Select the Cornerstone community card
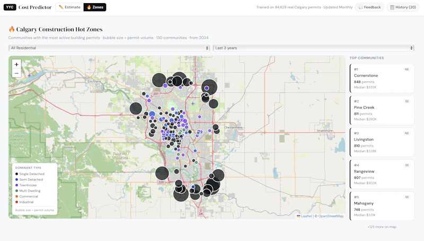The width and height of the screenshot is (424, 241). [x=382, y=78]
